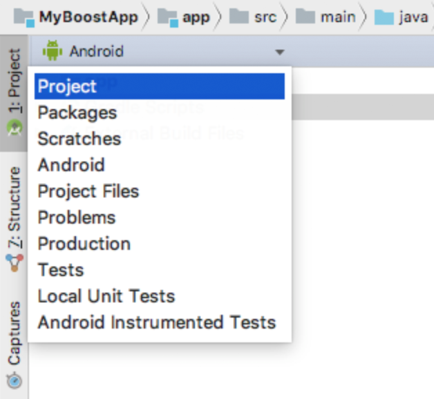Select Local Unit Tests option
434x399 pixels.
(160, 296)
